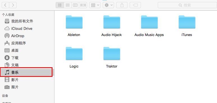The width and height of the screenshot is (217, 103).
Task: Switch to Cover Flow view
Action: click(x=83, y=5)
